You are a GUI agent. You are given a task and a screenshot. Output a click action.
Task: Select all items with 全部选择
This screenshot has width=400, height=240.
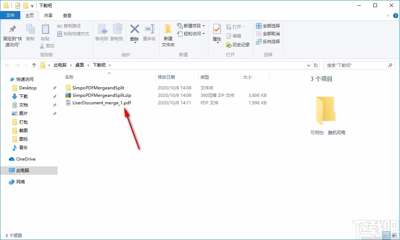coord(268,26)
